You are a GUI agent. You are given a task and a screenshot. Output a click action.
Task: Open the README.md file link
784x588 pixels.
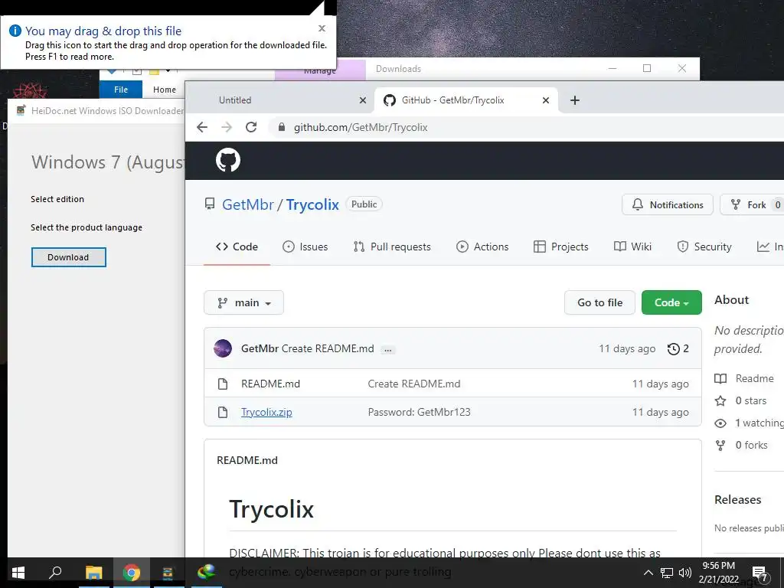coord(270,384)
